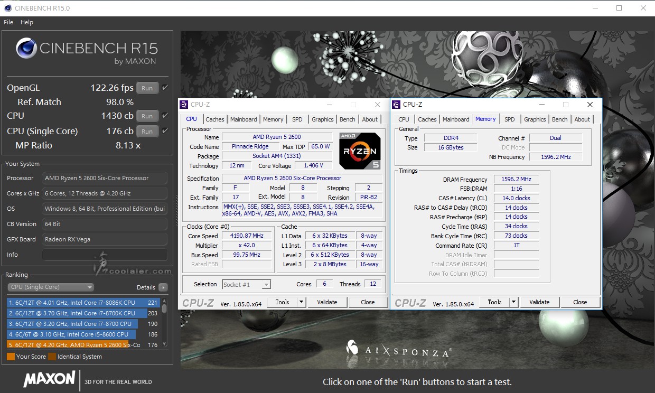The height and width of the screenshot is (393, 655).
Task: Minimize the Cinebench R15 window
Action: pyautogui.click(x=596, y=8)
